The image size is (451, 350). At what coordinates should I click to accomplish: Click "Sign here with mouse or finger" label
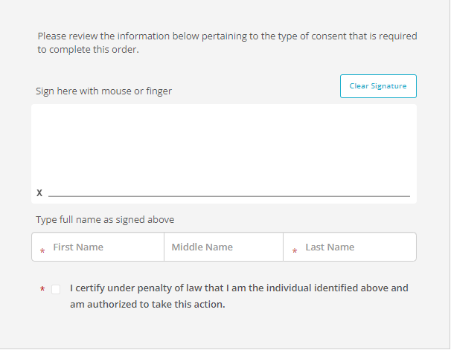click(104, 91)
